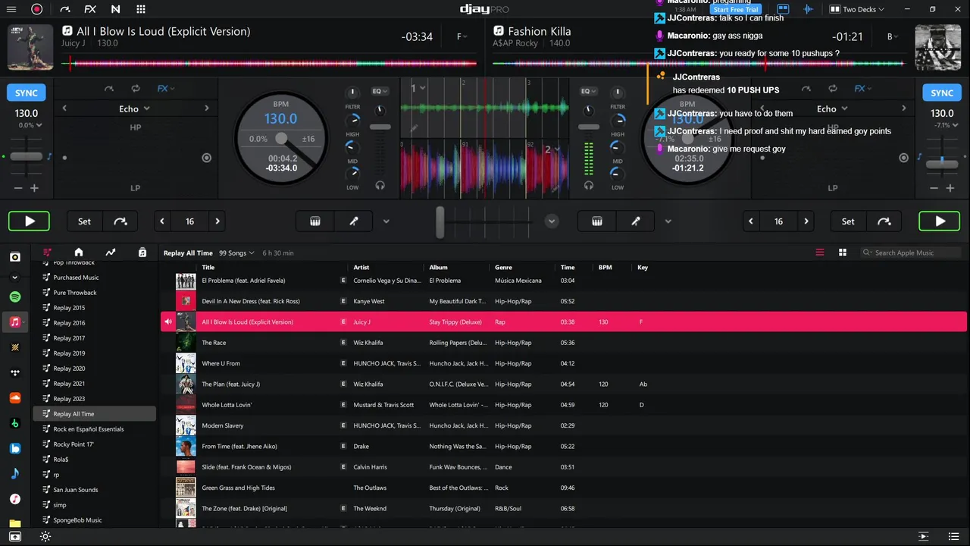Sort by the BPM column header
Viewport: 970px width, 546px height.
605,267
